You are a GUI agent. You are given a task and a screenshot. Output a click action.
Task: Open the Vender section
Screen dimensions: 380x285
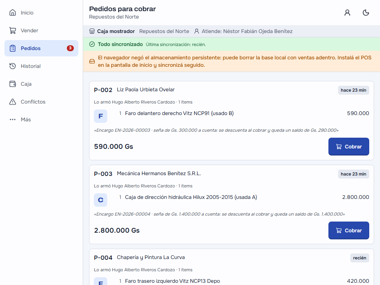41,30
